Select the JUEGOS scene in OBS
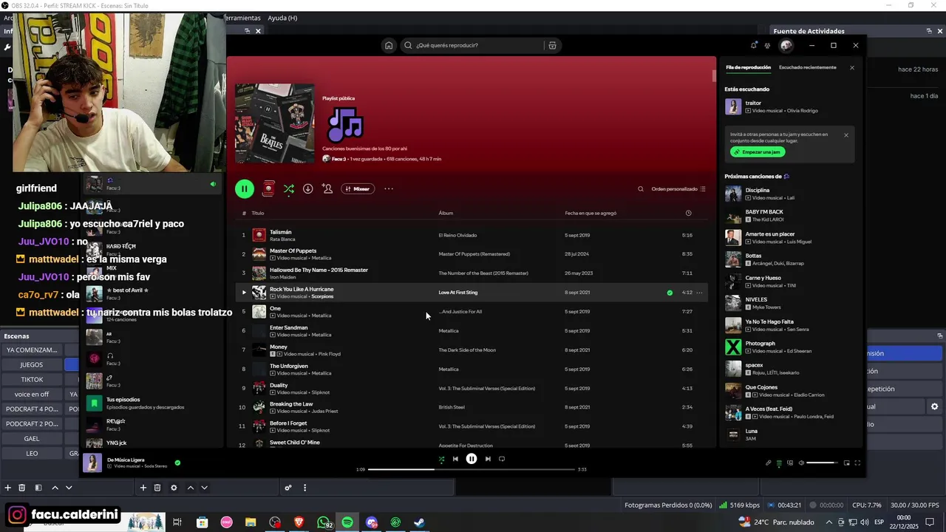This screenshot has height=532, width=946. pos(32,365)
